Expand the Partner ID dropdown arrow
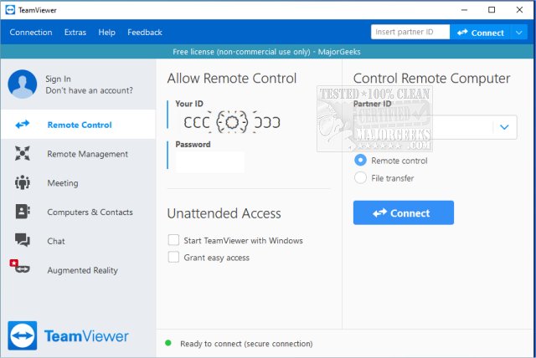 (504, 127)
